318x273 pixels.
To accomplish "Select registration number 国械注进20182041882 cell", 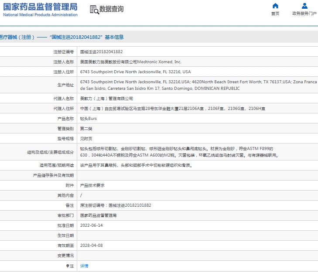I will 101,52.
